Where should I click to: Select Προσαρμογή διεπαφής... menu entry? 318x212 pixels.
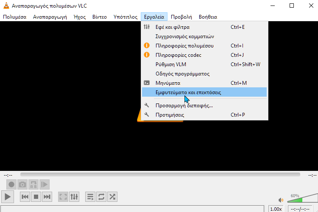click(x=204, y=106)
